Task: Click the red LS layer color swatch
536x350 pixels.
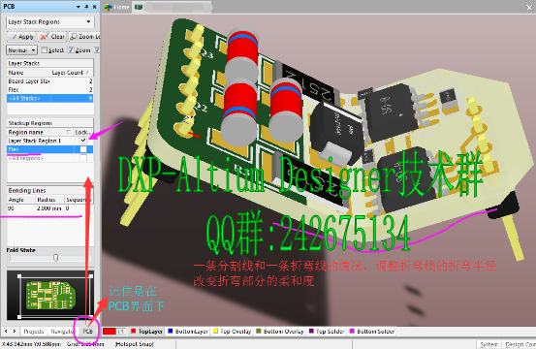Action: [110, 332]
